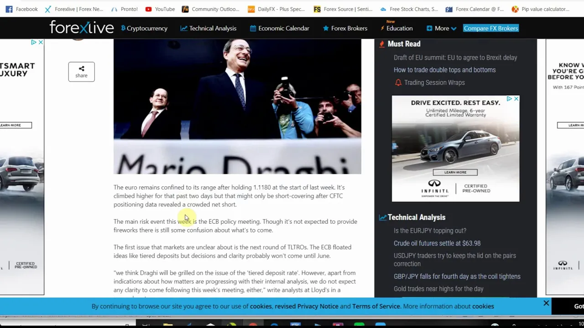Viewport: 584px width, 328px height.
Task: Open the YouTube bookmark
Action: pos(160,9)
